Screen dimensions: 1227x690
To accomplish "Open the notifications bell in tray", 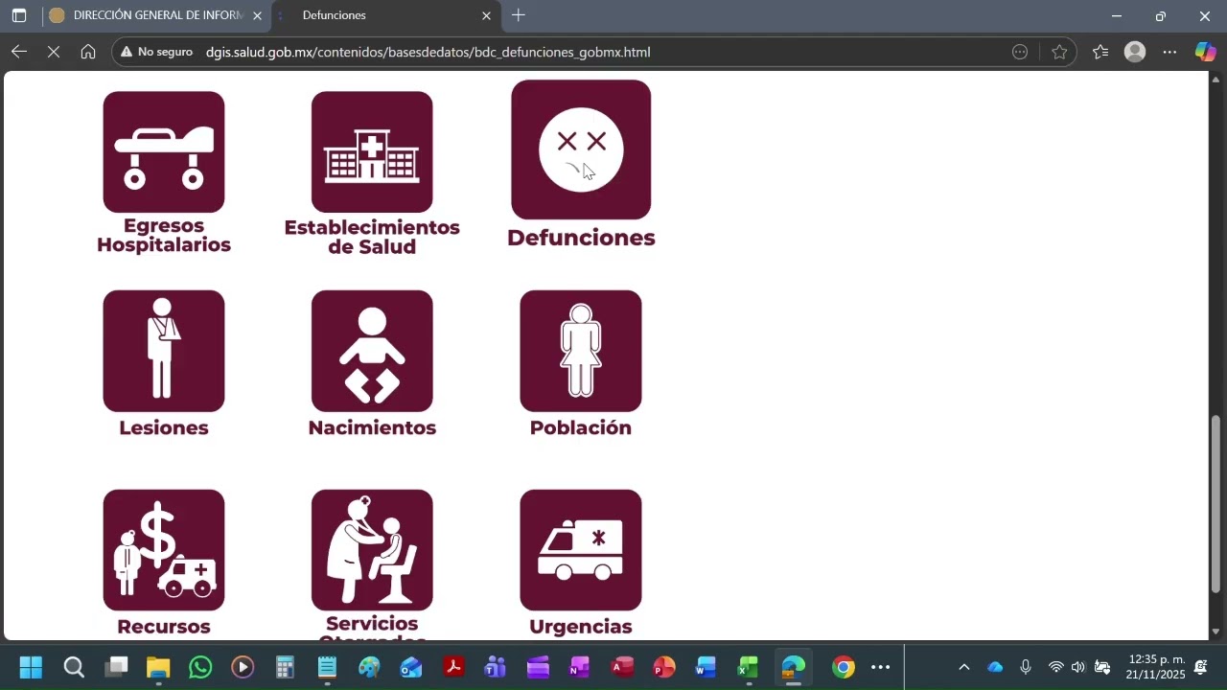I will pyautogui.click(x=1201, y=667).
